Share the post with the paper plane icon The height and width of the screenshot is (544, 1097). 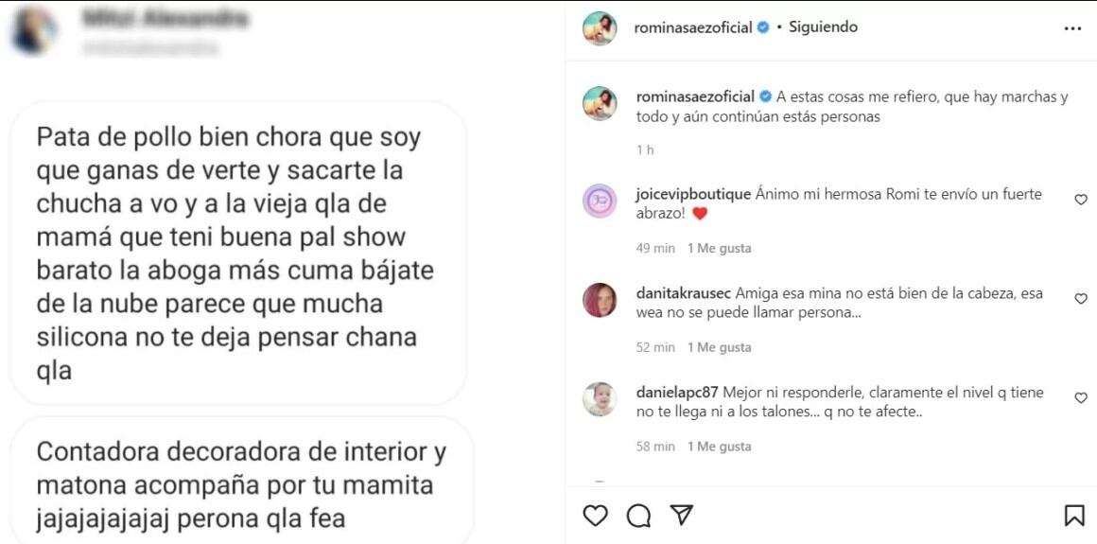pyautogui.click(x=681, y=515)
